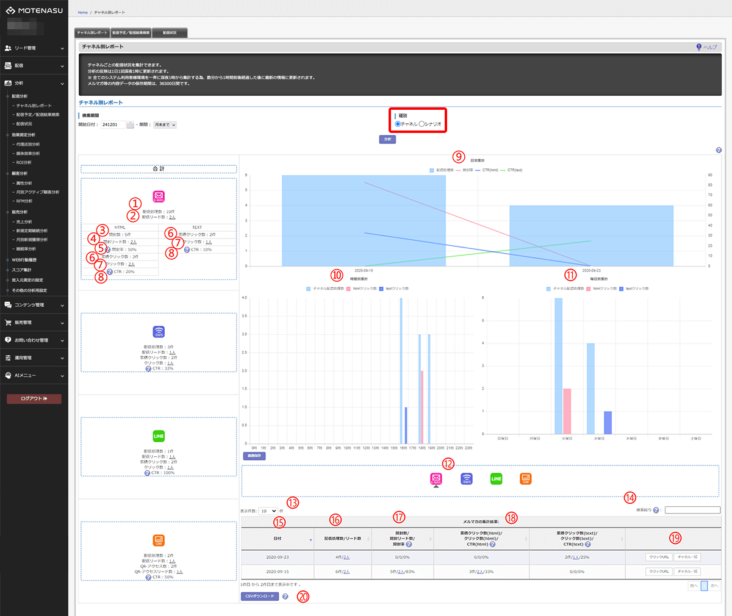This screenshot has width=732, height=616.
Task: Open the 期間 dropdown showing 月末まで
Action: [165, 125]
